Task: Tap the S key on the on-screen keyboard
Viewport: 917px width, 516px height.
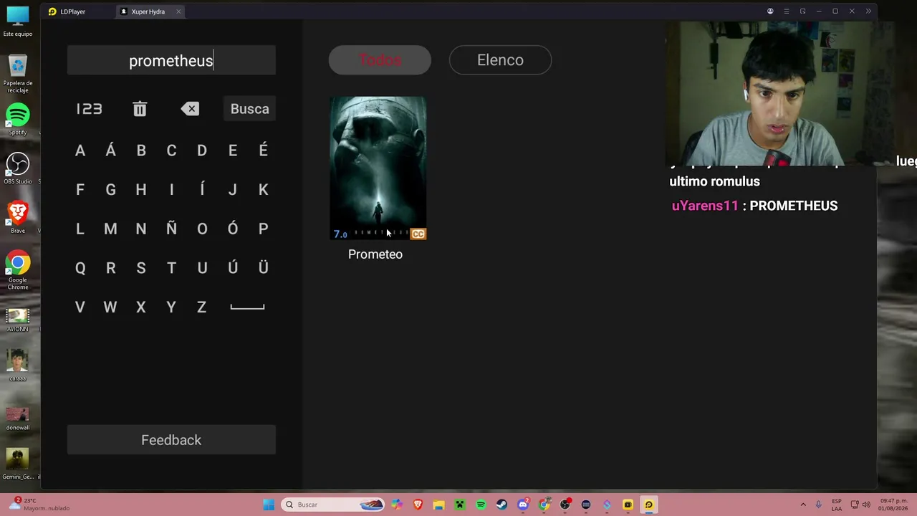Action: coord(141,268)
